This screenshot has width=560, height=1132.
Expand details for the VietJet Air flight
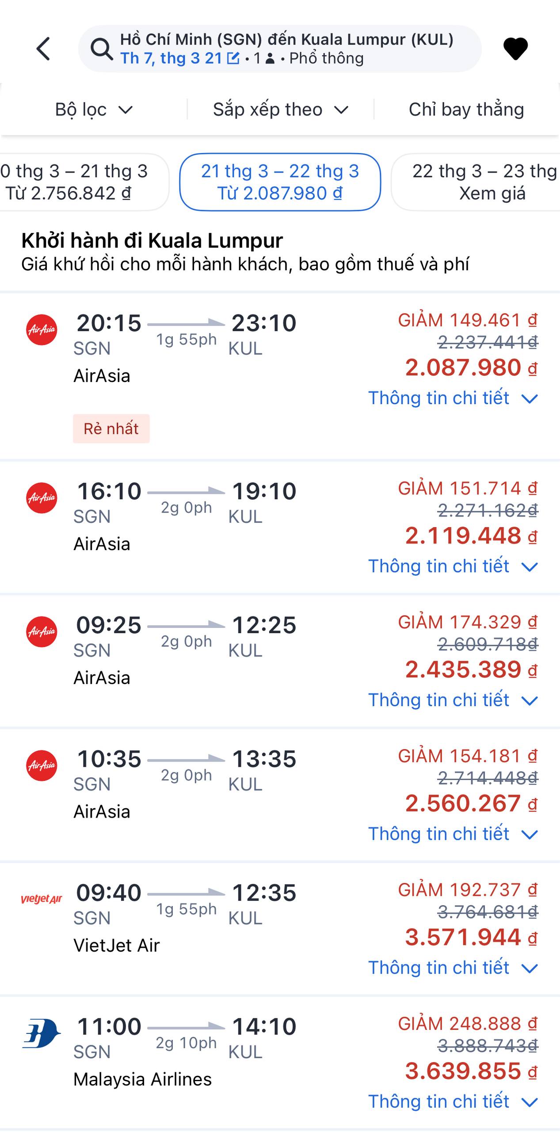tap(453, 968)
